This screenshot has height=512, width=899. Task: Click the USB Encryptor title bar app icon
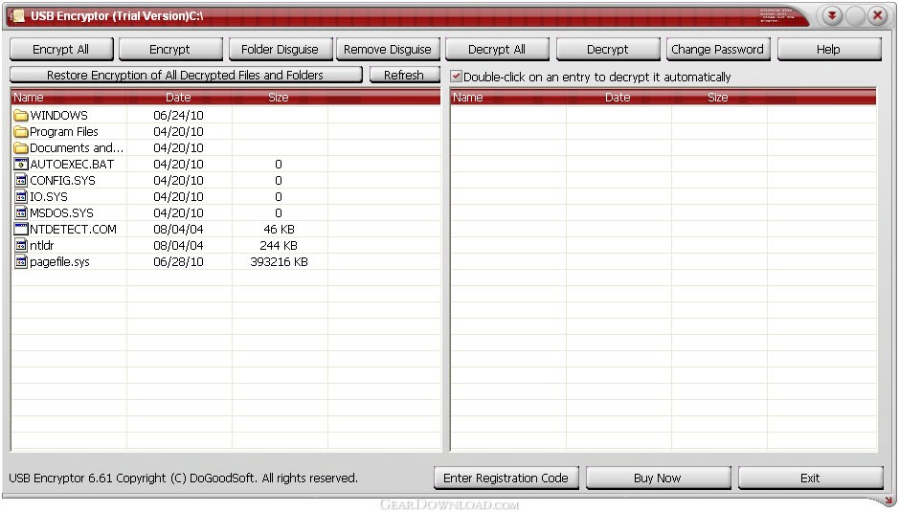click(18, 16)
